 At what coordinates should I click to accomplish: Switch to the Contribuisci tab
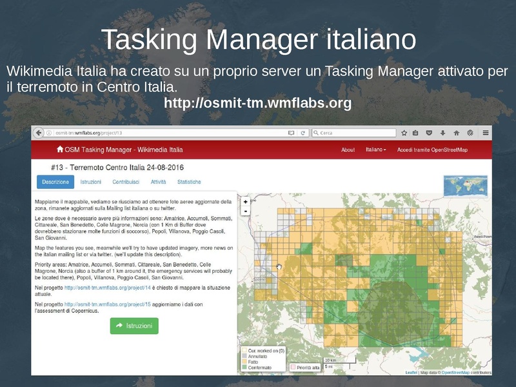[x=126, y=183]
